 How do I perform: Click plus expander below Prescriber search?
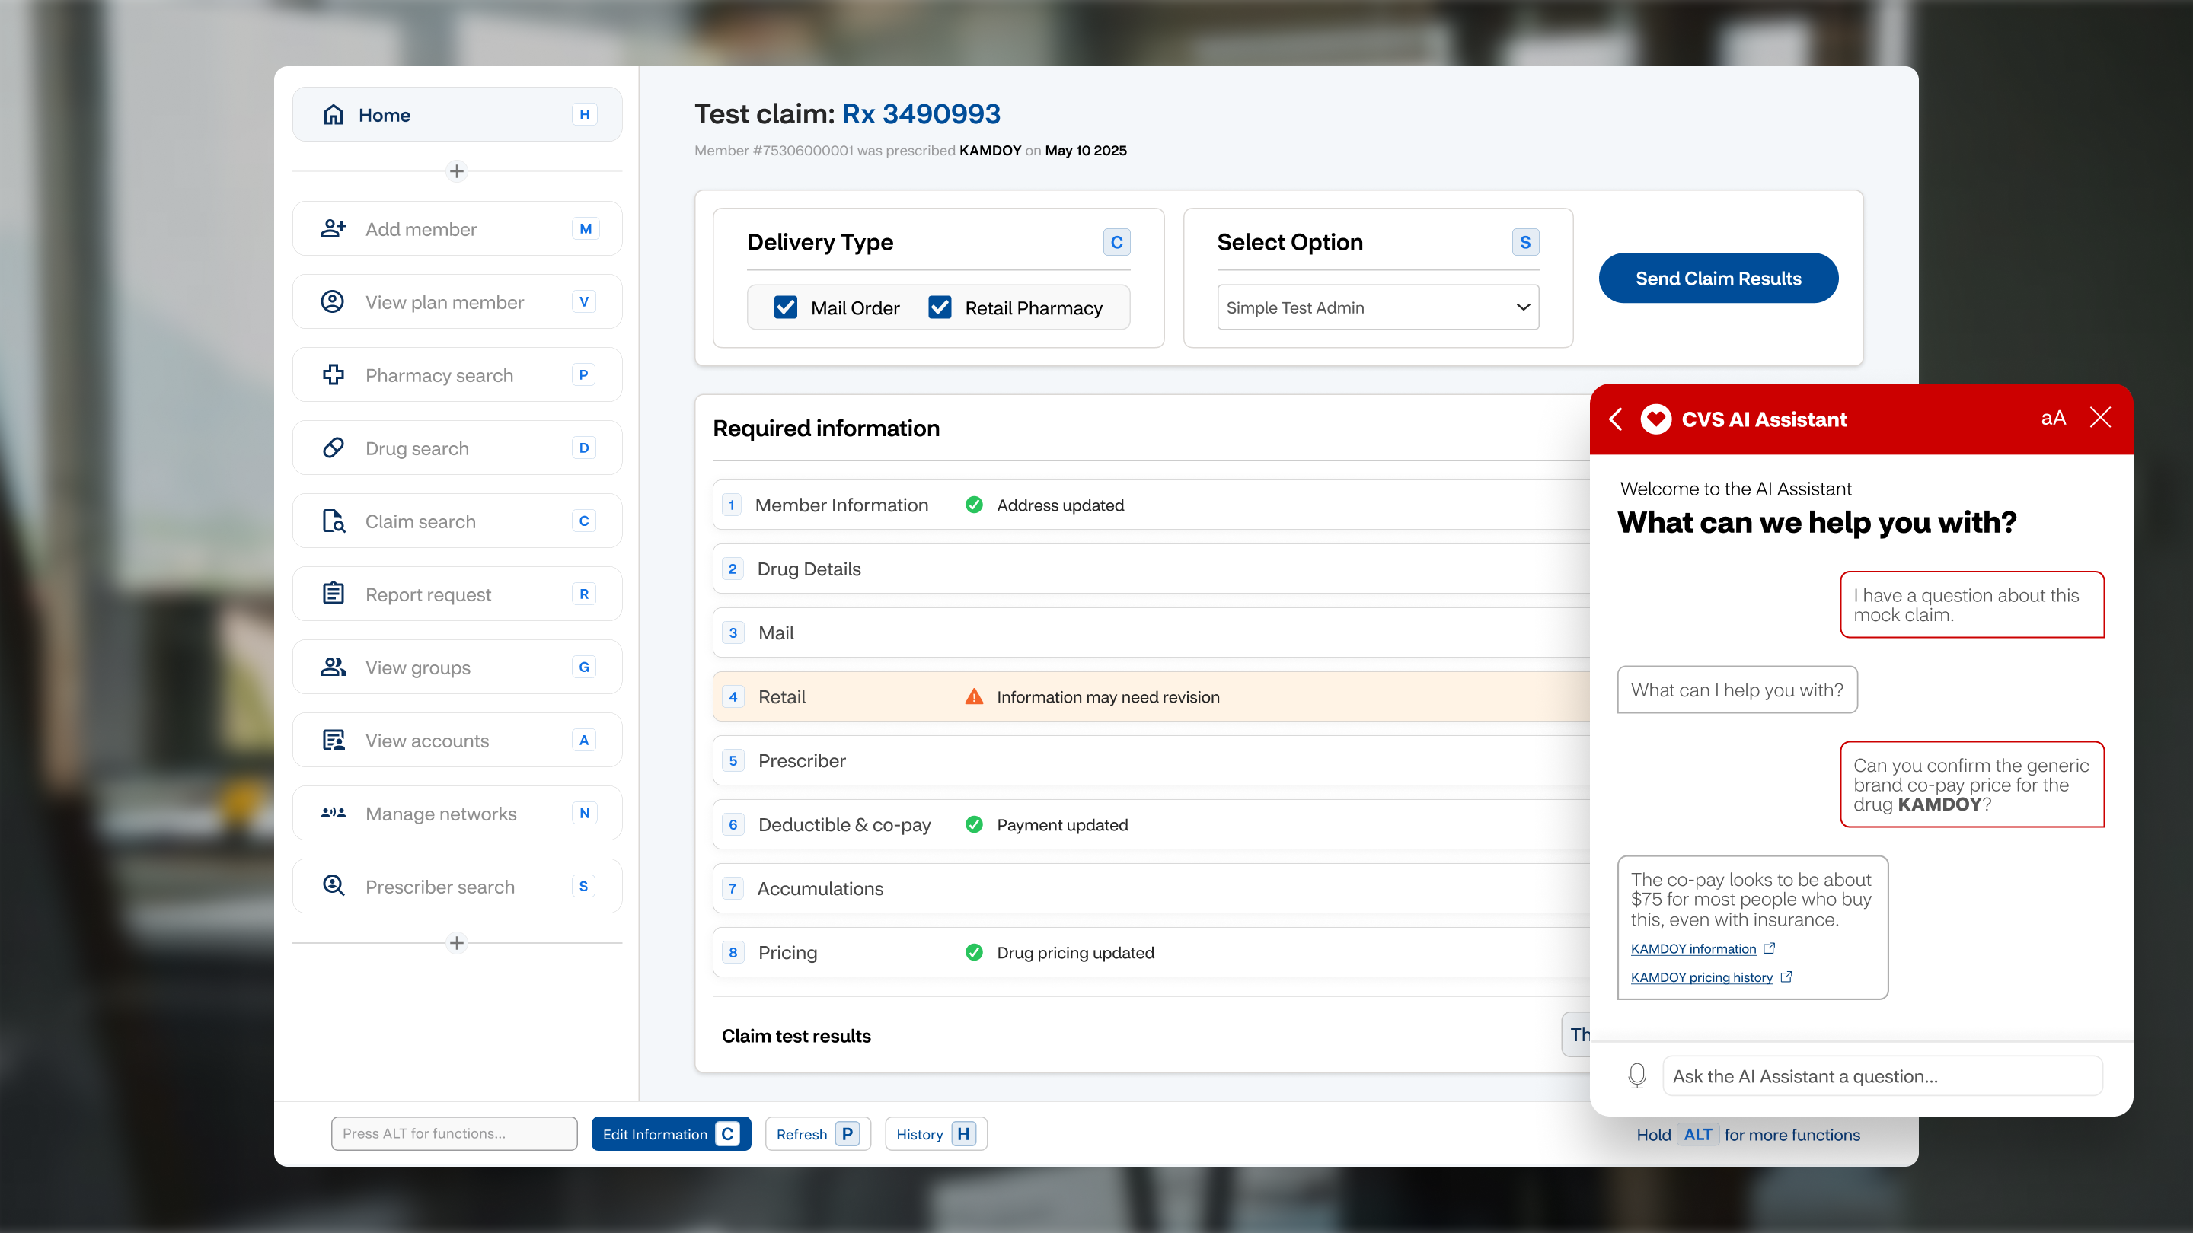(456, 943)
